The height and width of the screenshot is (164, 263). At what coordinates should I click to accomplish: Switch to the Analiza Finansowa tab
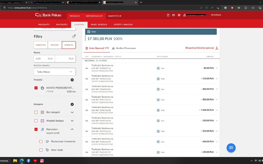click(124, 48)
